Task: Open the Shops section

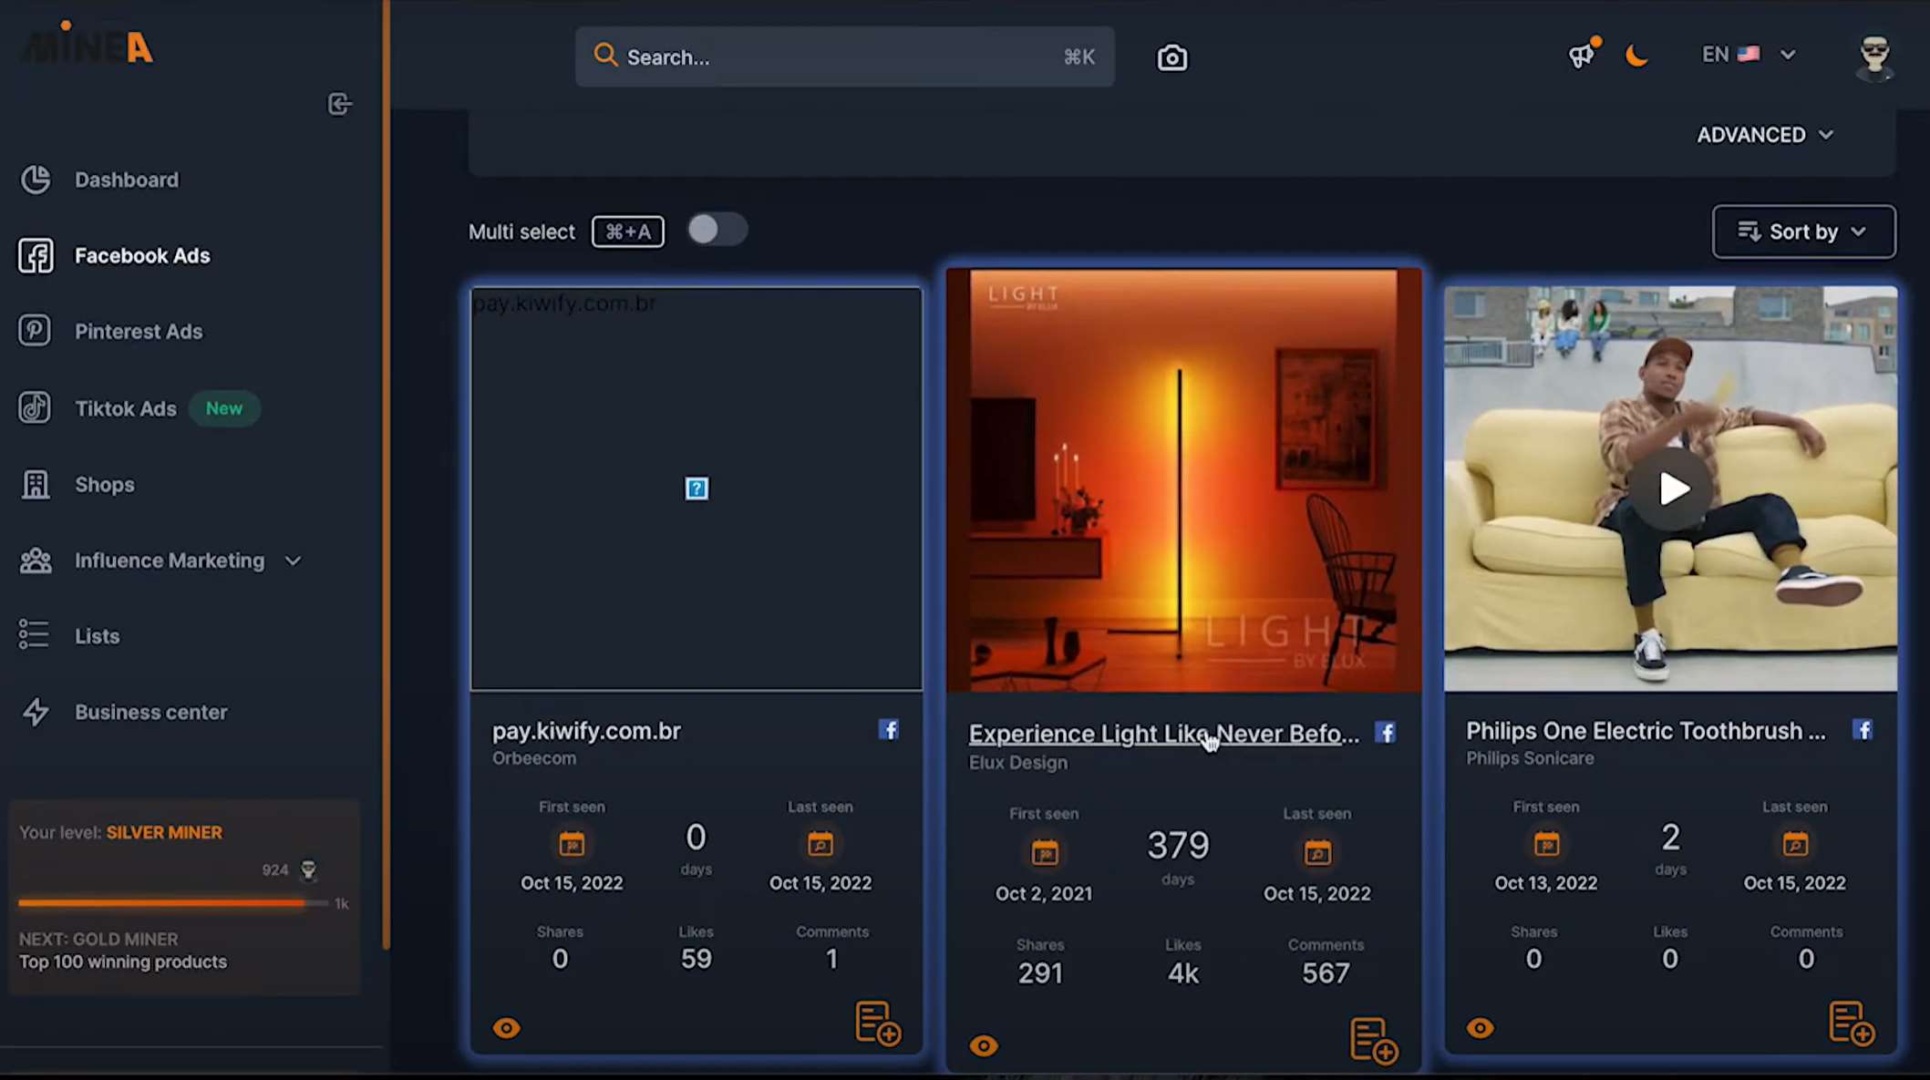Action: pyautogui.click(x=104, y=484)
